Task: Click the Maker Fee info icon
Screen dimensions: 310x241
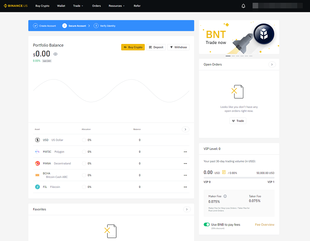Action: (x=225, y=196)
